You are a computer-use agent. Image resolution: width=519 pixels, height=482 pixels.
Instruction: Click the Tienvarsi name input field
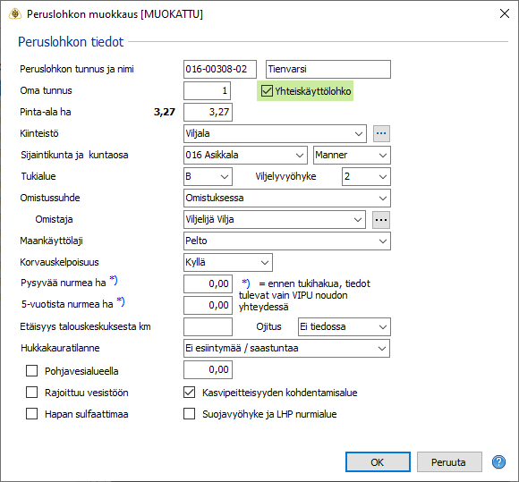click(x=328, y=69)
